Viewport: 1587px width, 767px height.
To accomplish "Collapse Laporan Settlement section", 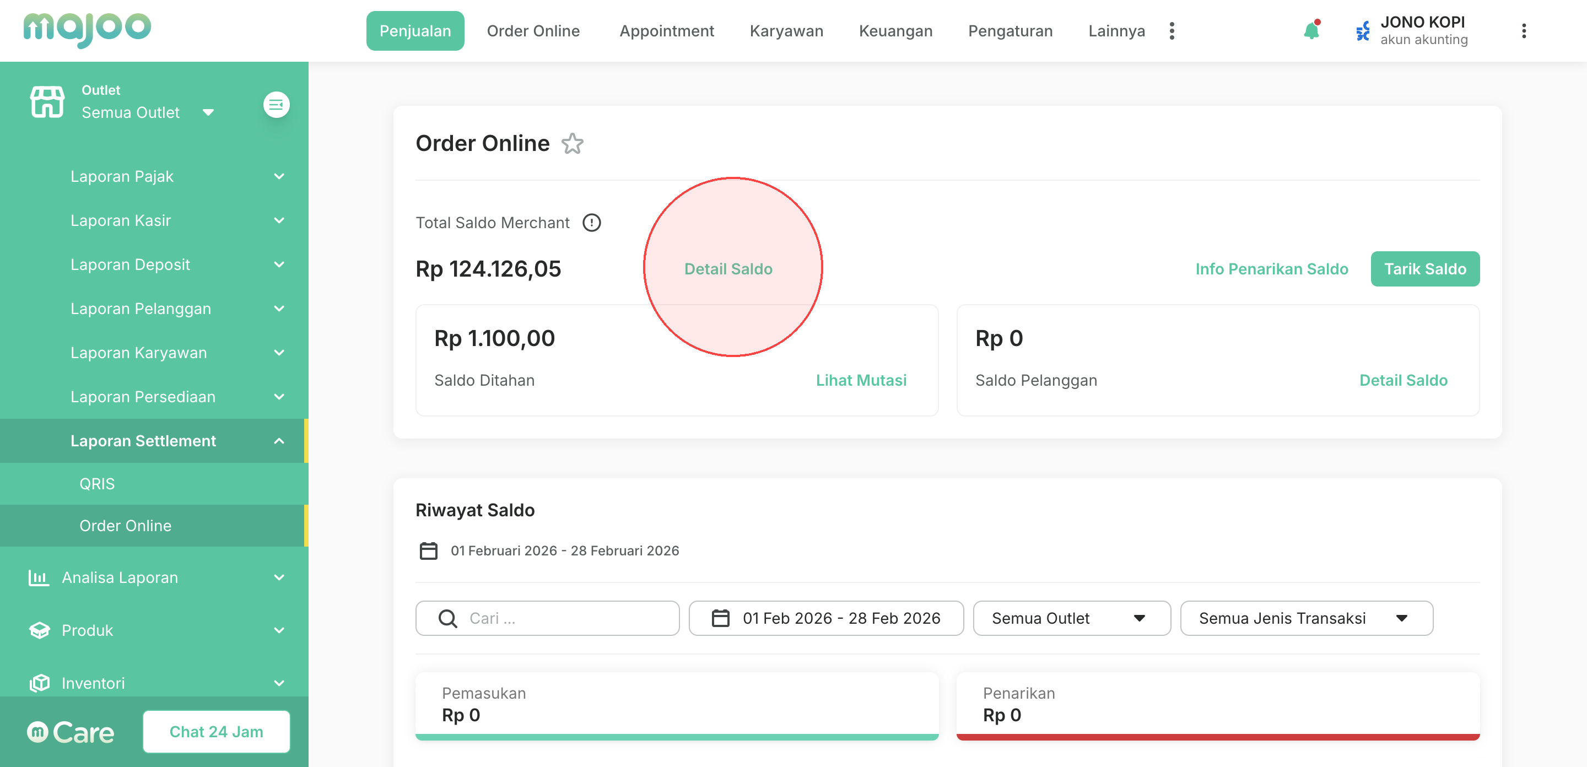I will (x=278, y=440).
